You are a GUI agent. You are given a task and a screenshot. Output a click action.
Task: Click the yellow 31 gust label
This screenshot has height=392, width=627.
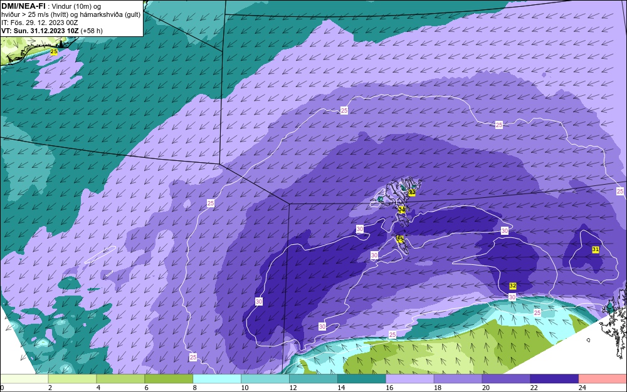(596, 249)
